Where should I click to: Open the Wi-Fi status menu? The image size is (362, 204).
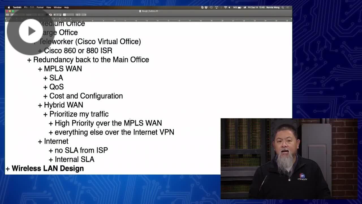tap(225, 7)
